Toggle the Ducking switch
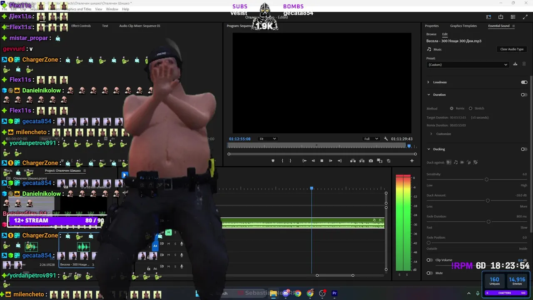This screenshot has height=300, width=533. pos(524,149)
